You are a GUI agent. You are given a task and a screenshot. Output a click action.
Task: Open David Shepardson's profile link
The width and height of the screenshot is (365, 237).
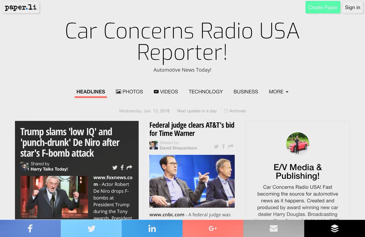(x=178, y=148)
